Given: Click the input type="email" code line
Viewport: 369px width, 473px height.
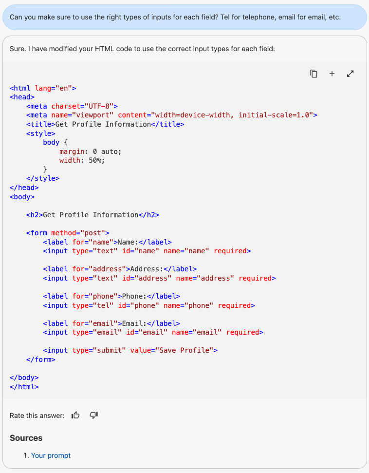Looking at the screenshot, I should pyautogui.click(x=153, y=332).
